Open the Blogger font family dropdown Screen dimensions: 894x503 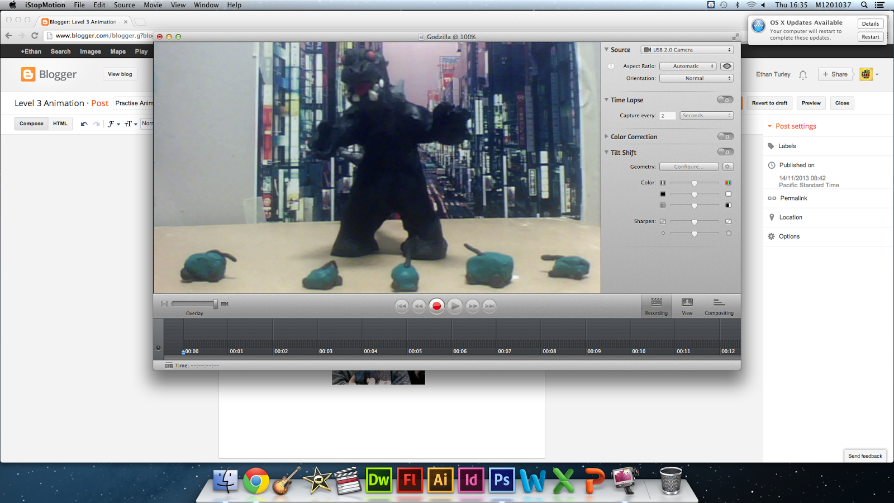click(113, 124)
